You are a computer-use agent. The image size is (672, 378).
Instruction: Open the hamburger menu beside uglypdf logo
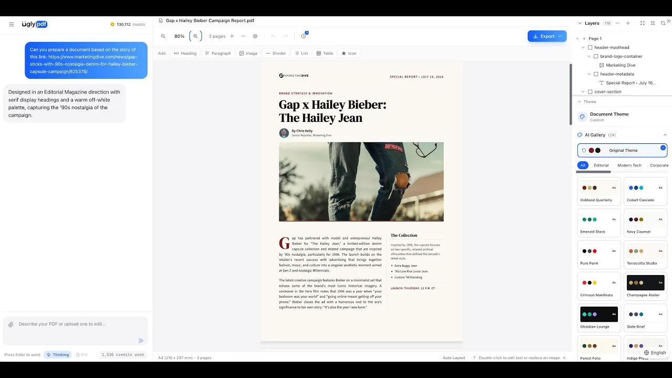pyautogui.click(x=11, y=24)
